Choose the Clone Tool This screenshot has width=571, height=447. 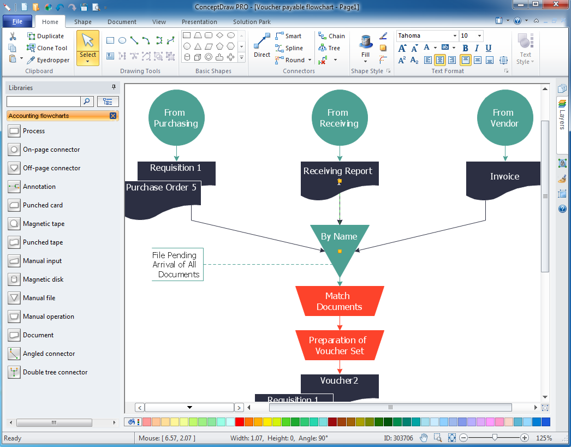[47, 48]
